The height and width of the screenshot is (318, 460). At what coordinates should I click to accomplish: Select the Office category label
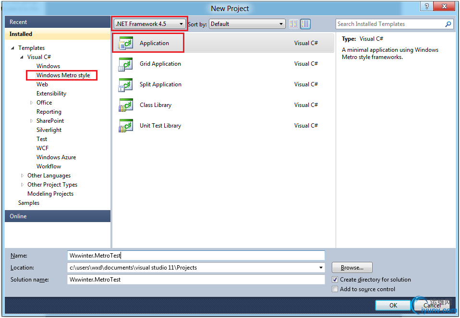(x=44, y=103)
